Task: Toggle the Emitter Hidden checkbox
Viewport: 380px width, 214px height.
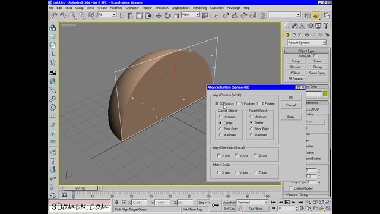Action: 290,188
